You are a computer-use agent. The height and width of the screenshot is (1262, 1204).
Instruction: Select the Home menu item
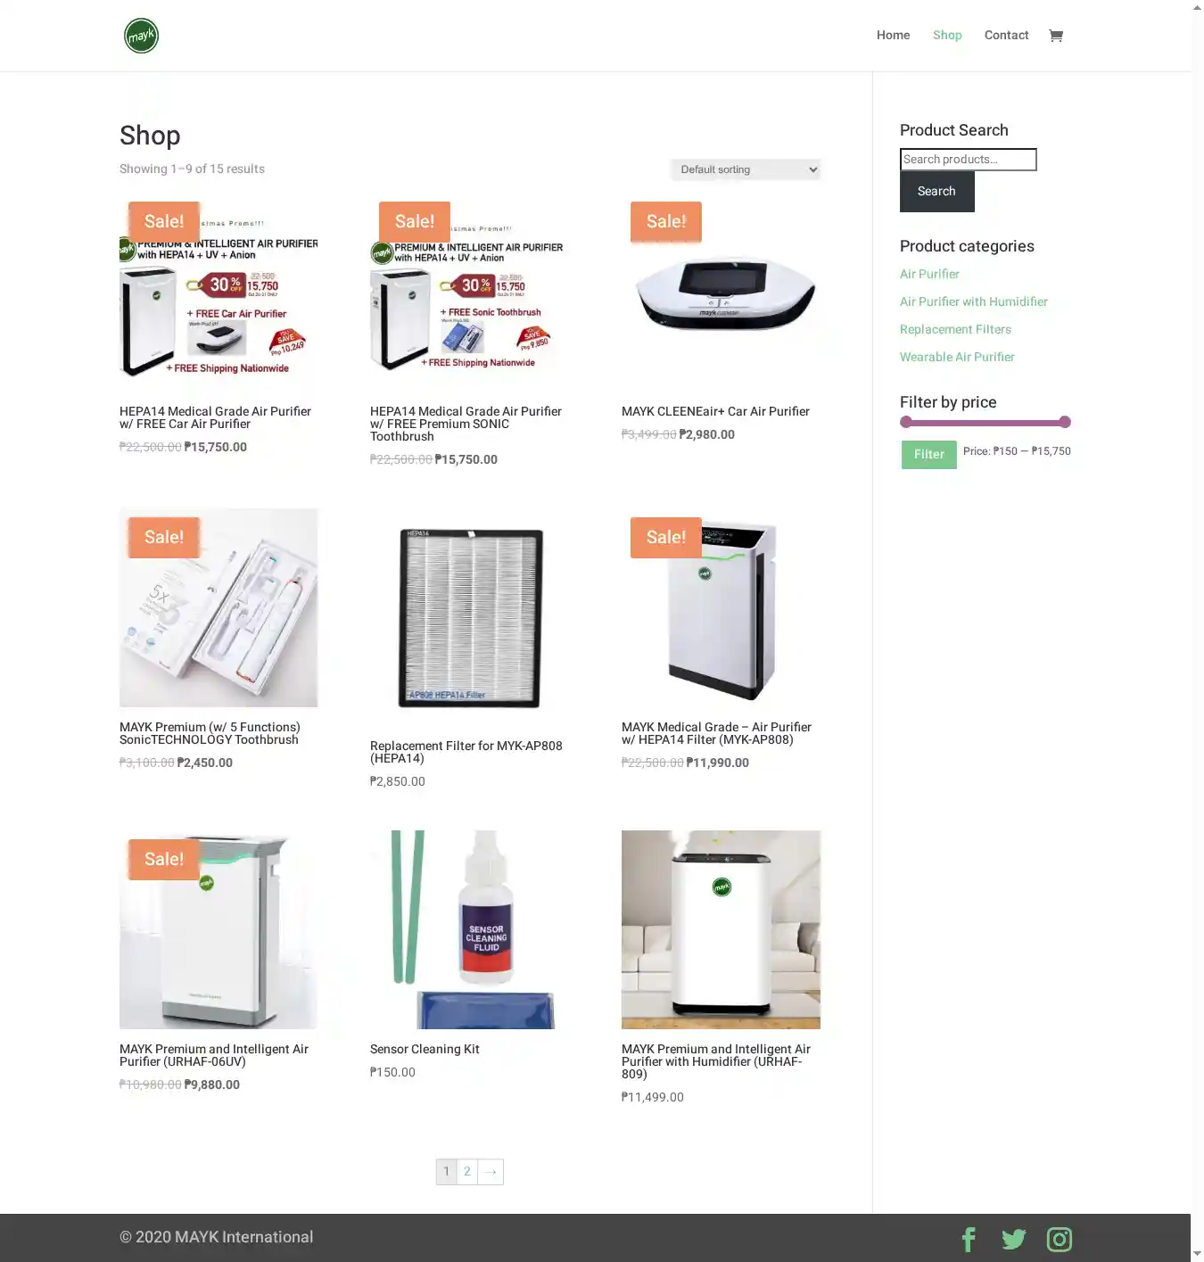pyautogui.click(x=893, y=36)
